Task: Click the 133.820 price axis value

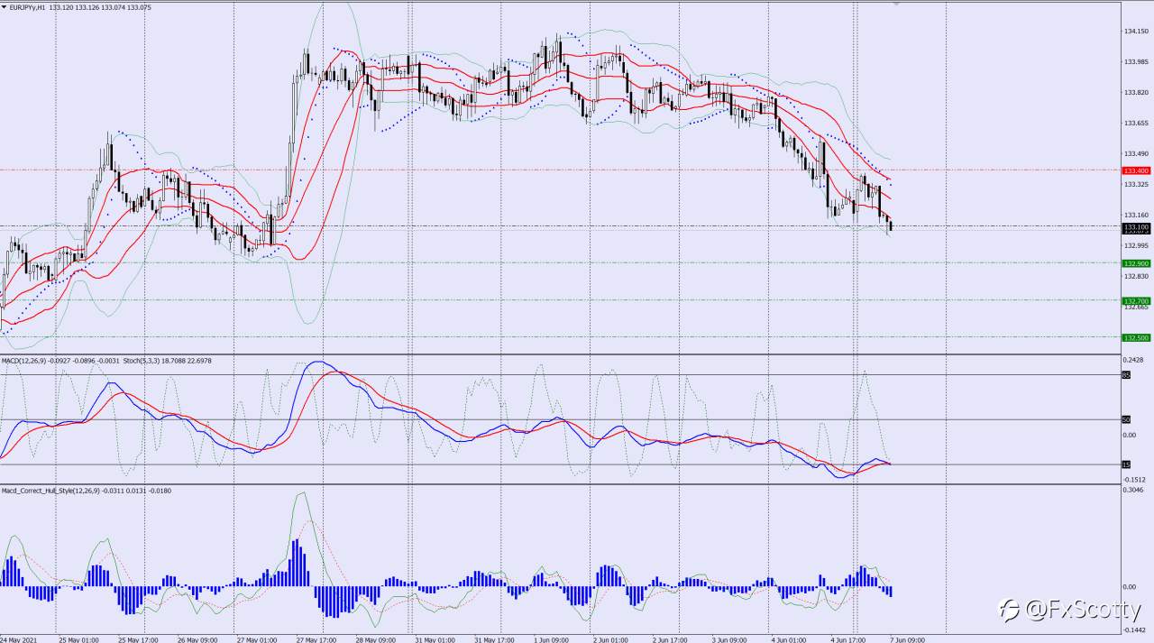Action: 1136,93
